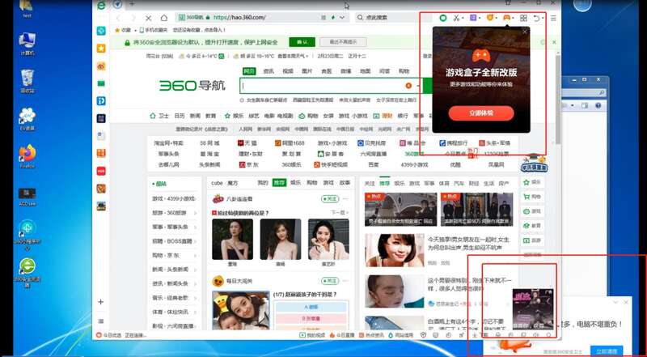Go to the browser home page icon

click(164, 18)
